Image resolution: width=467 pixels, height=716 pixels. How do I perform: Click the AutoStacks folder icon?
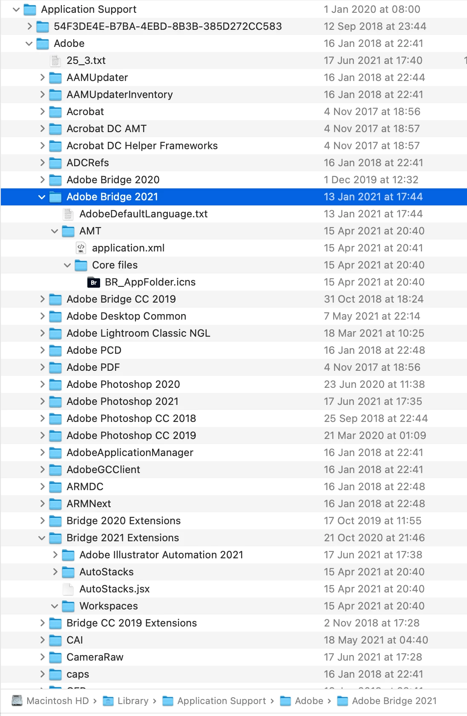coord(68,572)
